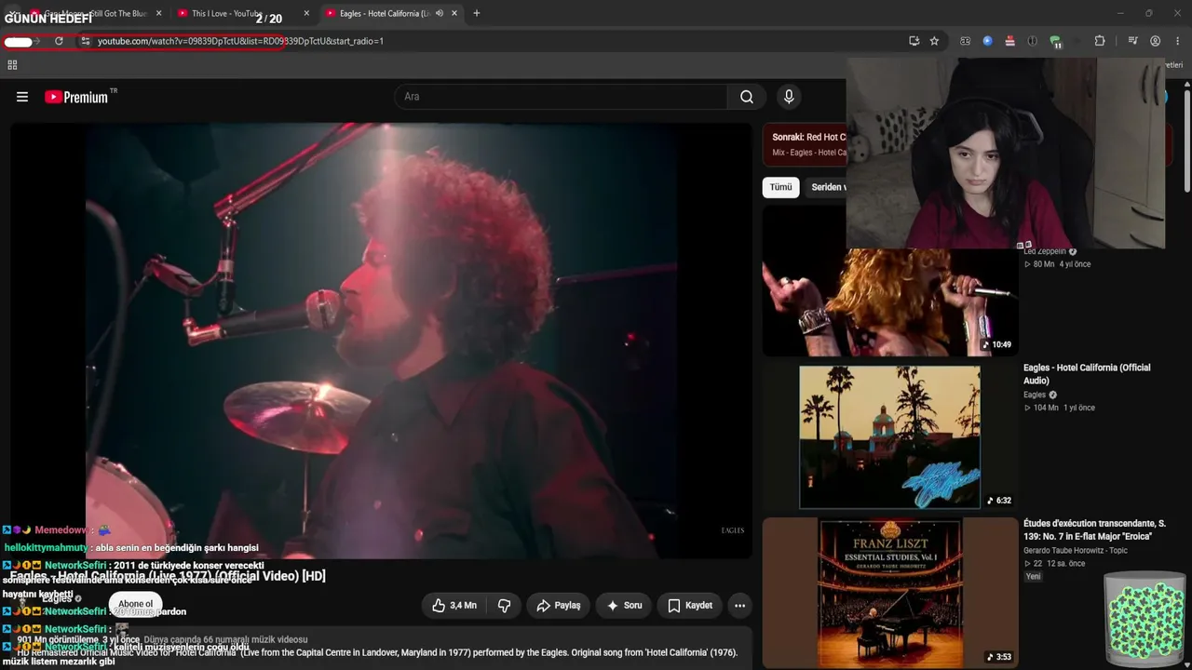Reload the page in browser

[x=59, y=41]
